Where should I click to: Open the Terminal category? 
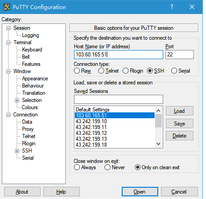[23, 42]
